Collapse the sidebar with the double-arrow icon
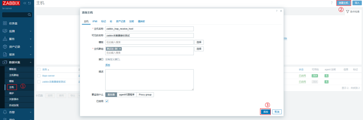 point(25,3)
